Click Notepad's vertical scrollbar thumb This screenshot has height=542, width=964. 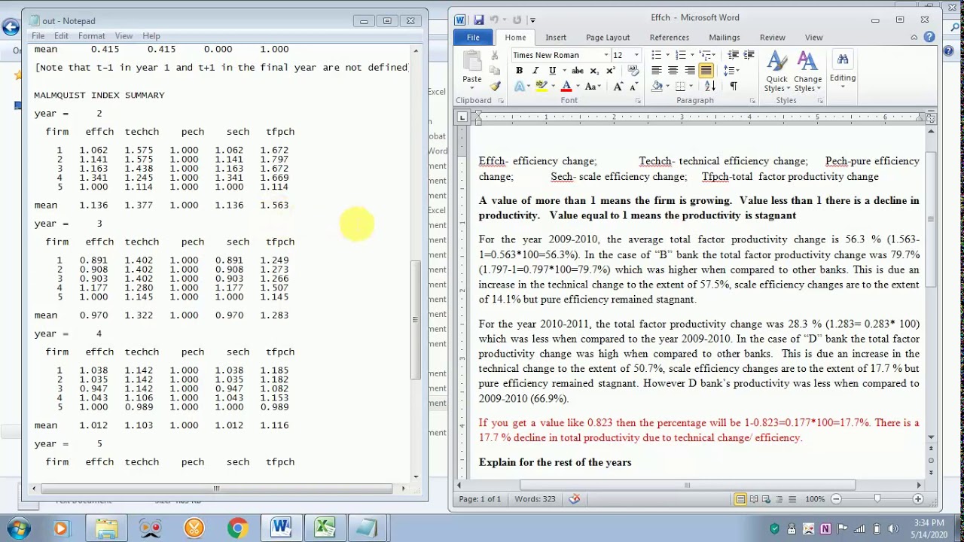click(x=415, y=320)
